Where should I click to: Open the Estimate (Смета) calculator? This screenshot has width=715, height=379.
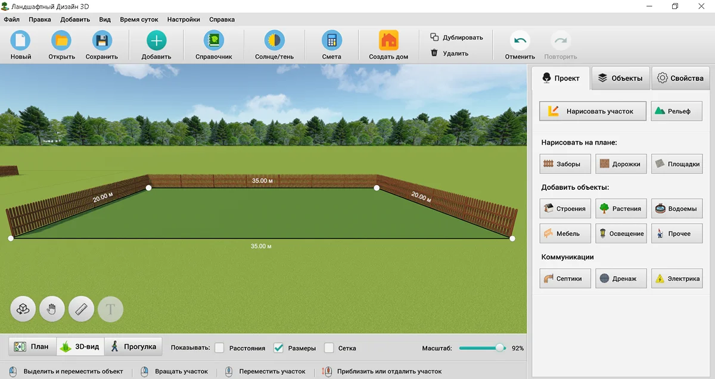click(331, 41)
